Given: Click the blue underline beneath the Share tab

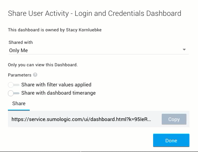Looking at the screenshot, I should tap(19, 110).
